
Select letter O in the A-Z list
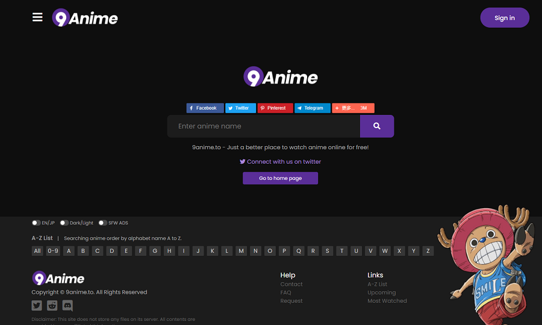click(270, 251)
